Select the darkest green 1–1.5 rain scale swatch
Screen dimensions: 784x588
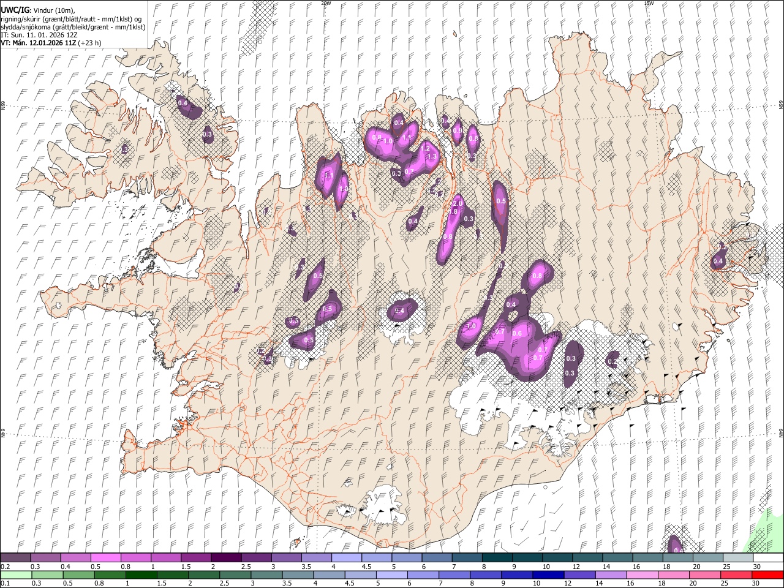point(141,575)
